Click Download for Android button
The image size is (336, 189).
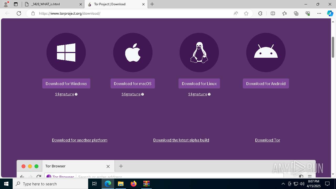coord(266,83)
